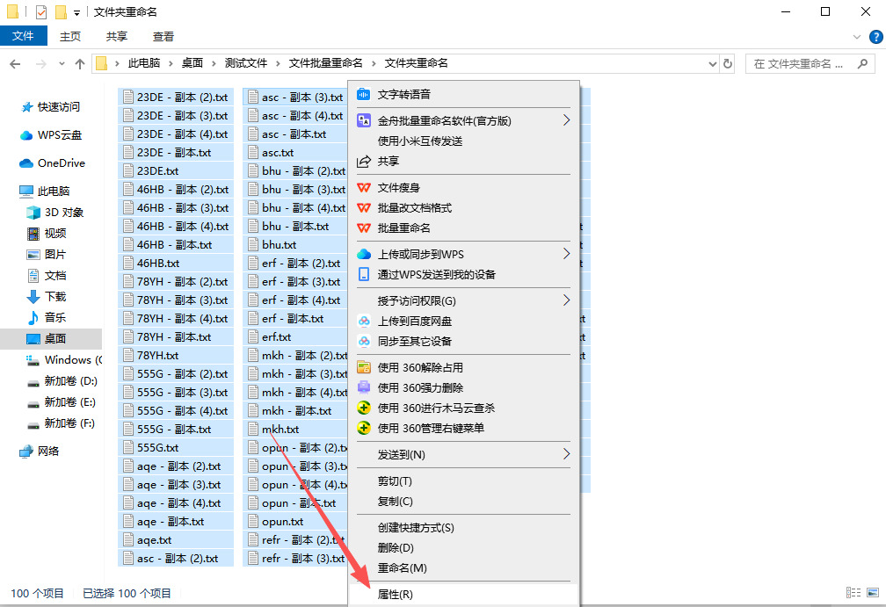
Task: Choose 属性(R) from context menu
Action: (x=463, y=595)
